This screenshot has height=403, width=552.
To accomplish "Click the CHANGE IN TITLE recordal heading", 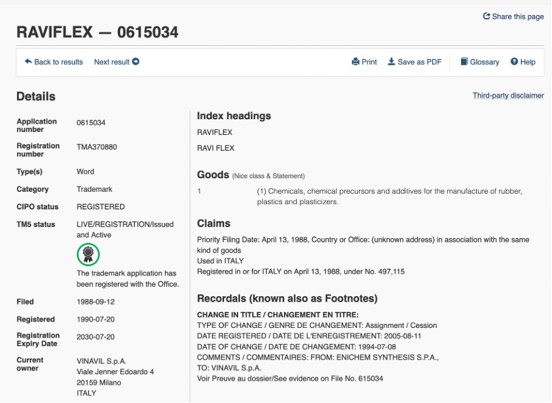I will (278, 314).
